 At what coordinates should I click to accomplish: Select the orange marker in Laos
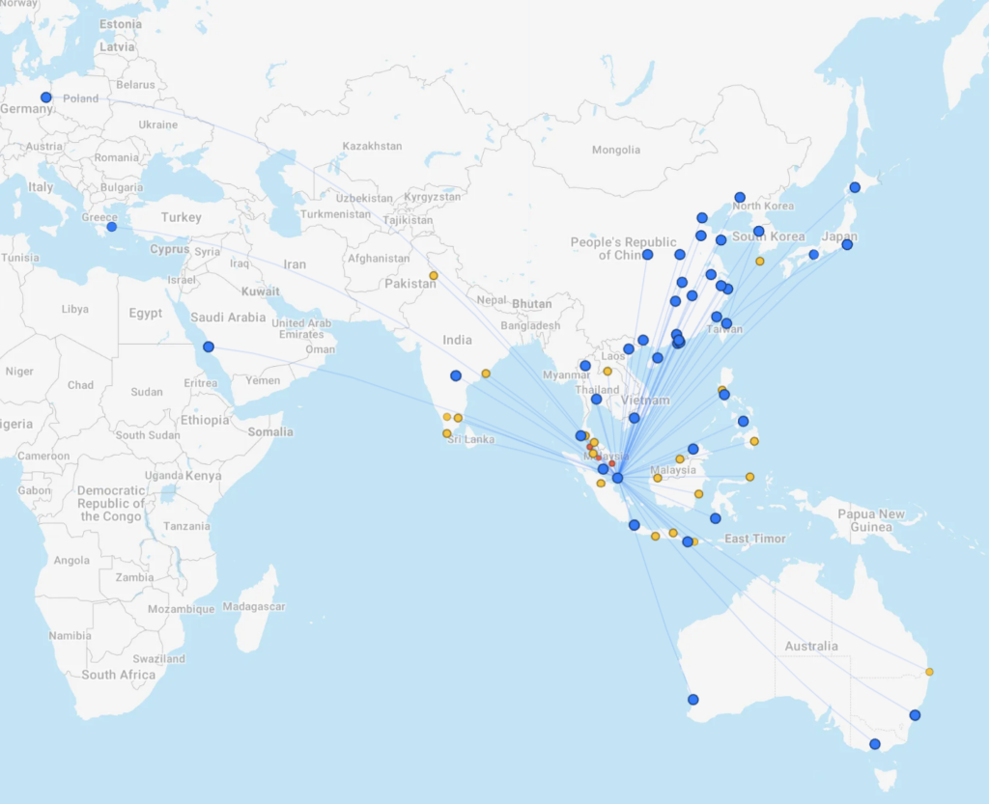pyautogui.click(x=608, y=372)
